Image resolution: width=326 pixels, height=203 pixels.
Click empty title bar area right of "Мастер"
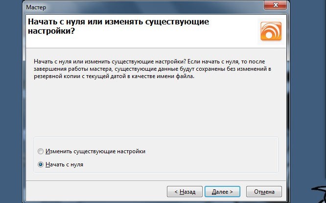(x=147, y=6)
